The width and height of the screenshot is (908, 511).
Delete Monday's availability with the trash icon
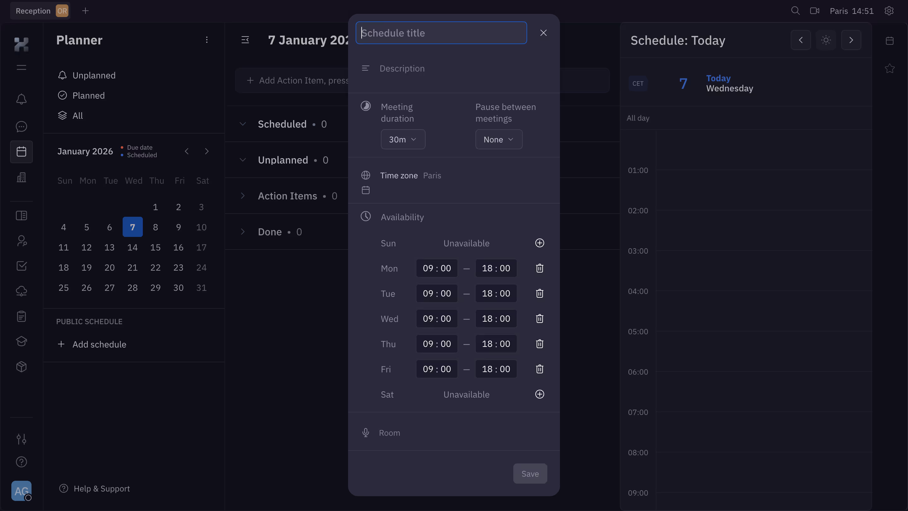539,268
